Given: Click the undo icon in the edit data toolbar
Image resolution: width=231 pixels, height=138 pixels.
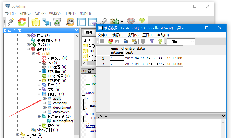Looking at the screenshot, I should pyautogui.click(x=117, y=41).
